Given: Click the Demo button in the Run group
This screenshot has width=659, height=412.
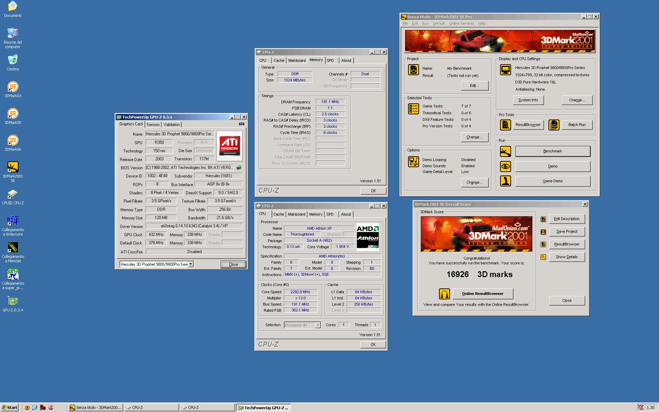Looking at the screenshot, I should pos(553,166).
